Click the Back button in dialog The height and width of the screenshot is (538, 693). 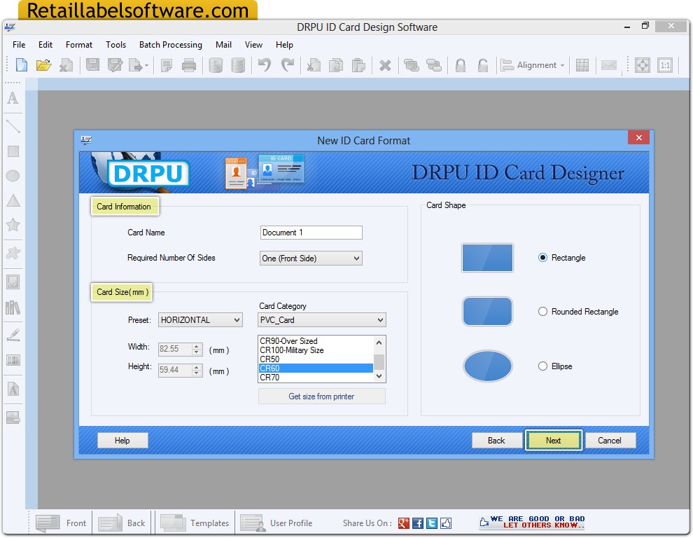click(x=497, y=440)
